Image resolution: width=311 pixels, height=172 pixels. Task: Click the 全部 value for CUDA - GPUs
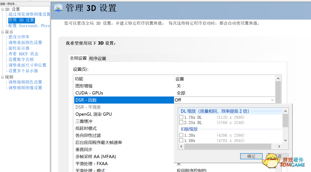pos(181,93)
